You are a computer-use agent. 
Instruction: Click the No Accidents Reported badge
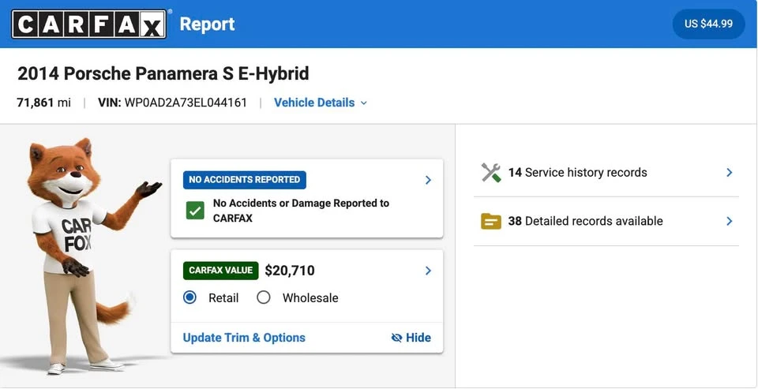click(x=245, y=180)
